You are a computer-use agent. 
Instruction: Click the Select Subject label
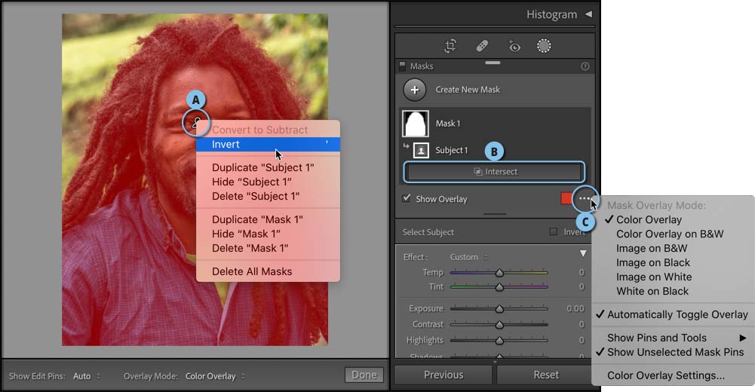(428, 232)
